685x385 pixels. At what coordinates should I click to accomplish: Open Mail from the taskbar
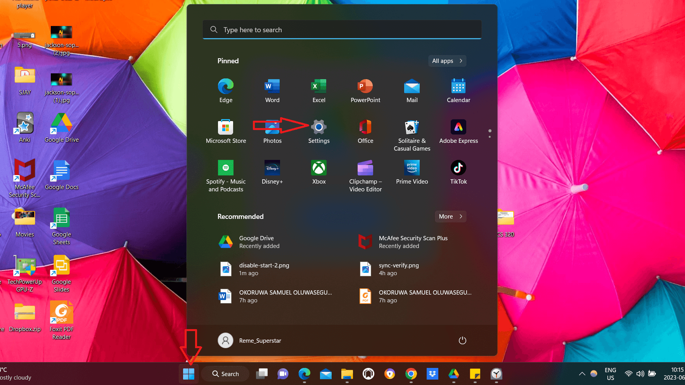326,374
